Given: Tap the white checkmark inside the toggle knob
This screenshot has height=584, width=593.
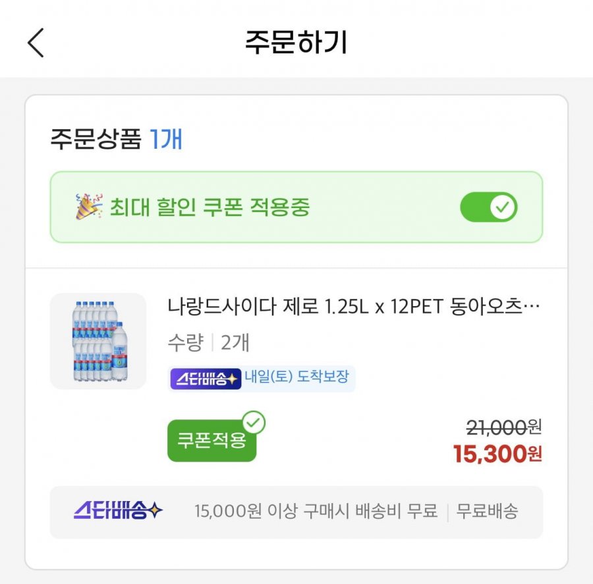Looking at the screenshot, I should tap(503, 208).
